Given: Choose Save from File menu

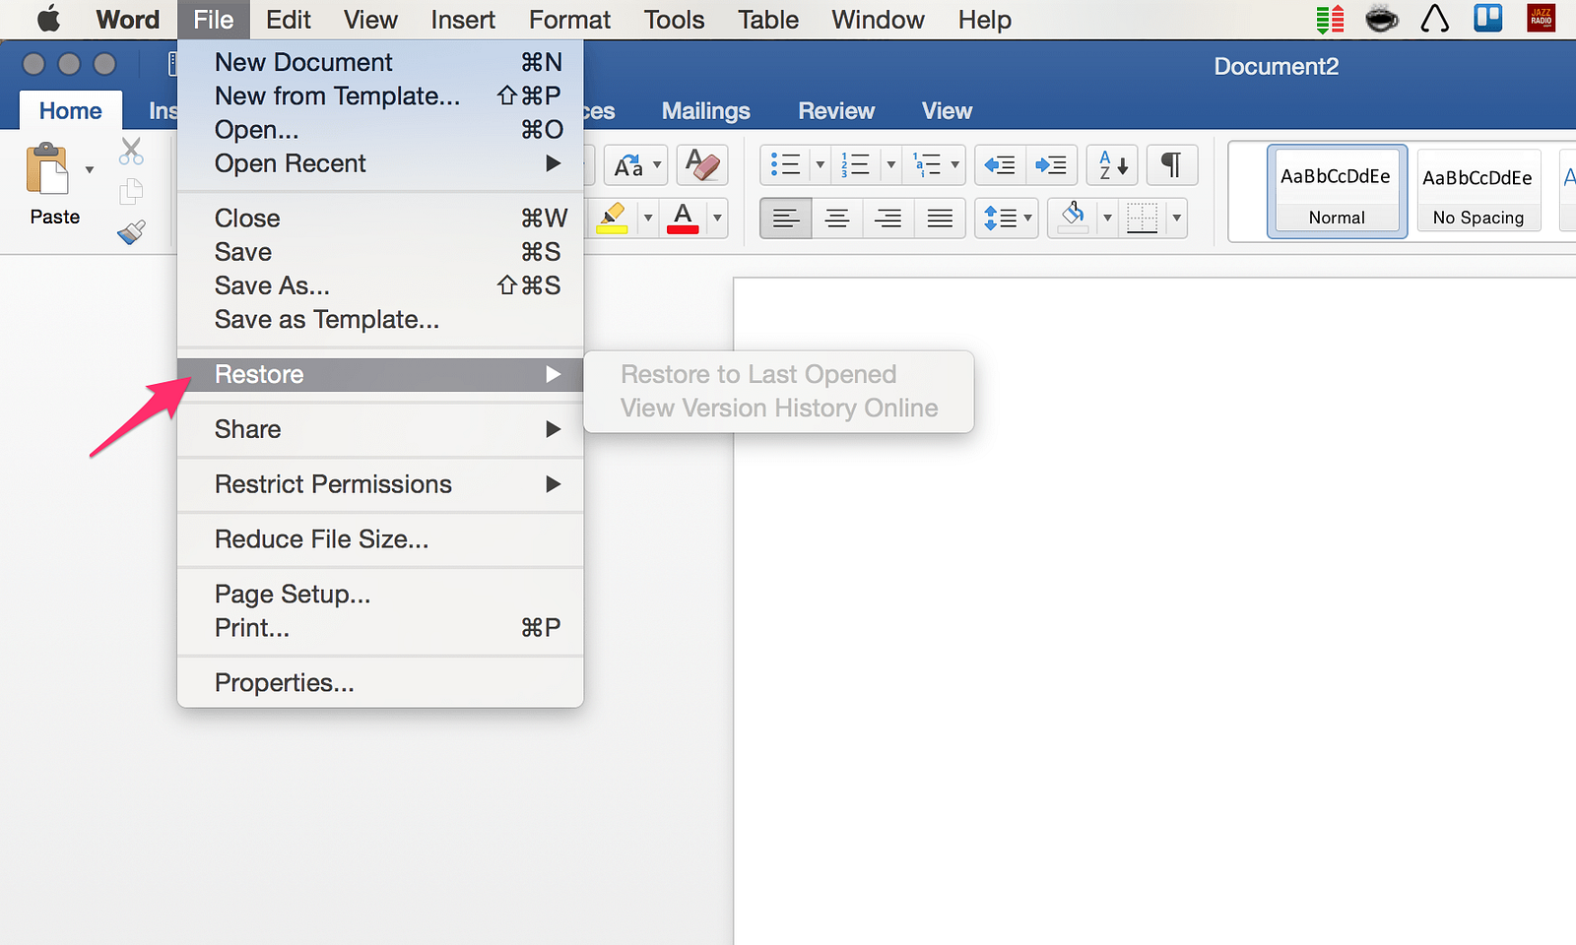Looking at the screenshot, I should [380, 252].
